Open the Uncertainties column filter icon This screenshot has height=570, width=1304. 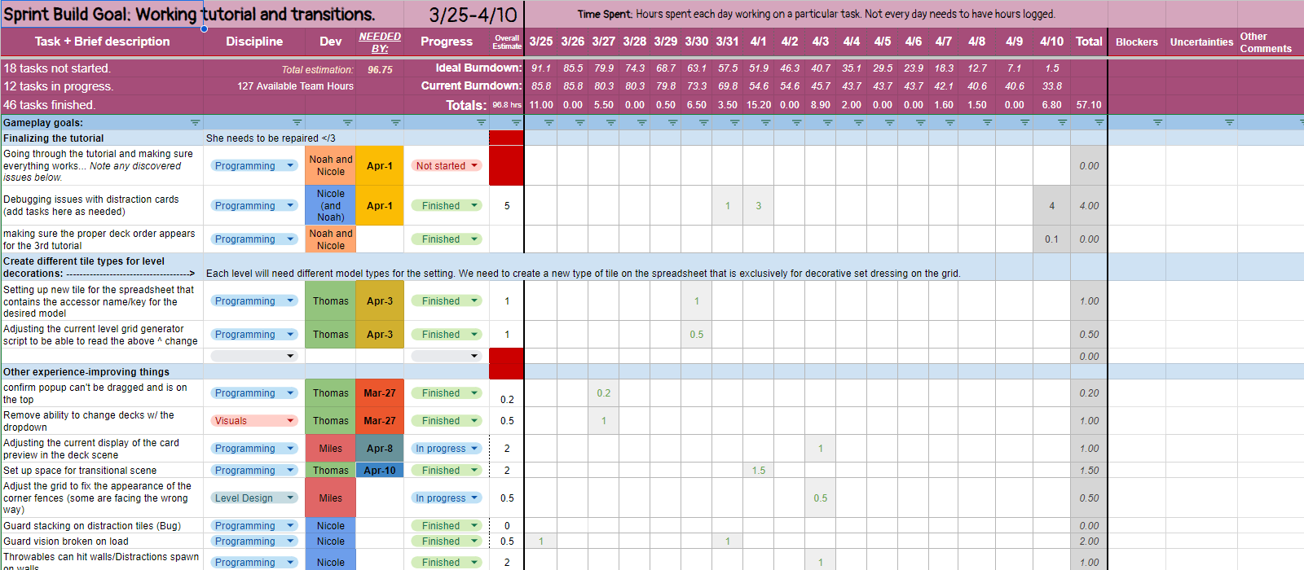pos(1229,123)
